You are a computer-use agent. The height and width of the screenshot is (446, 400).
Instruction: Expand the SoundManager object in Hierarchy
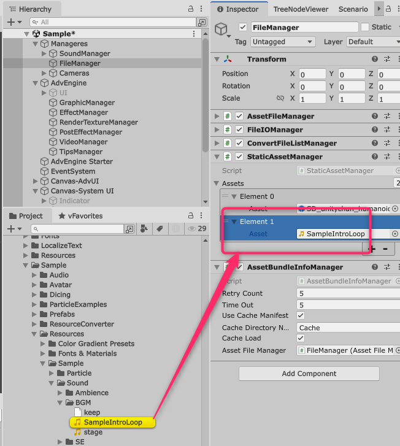44,54
